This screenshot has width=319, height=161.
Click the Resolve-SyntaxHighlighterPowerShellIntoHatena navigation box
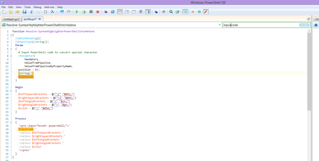(x=111, y=25)
